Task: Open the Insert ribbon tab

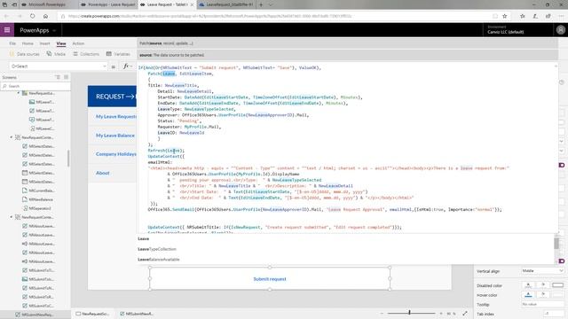Action: point(44,43)
